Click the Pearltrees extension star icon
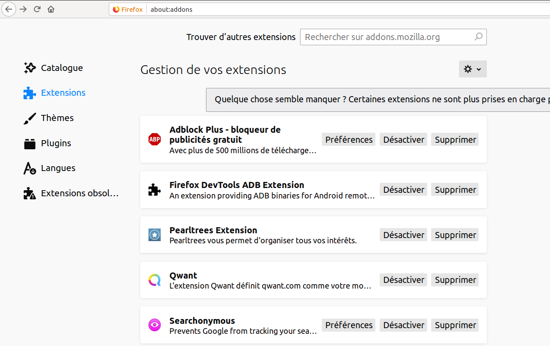Viewport: 550px width, 346px height. [155, 235]
